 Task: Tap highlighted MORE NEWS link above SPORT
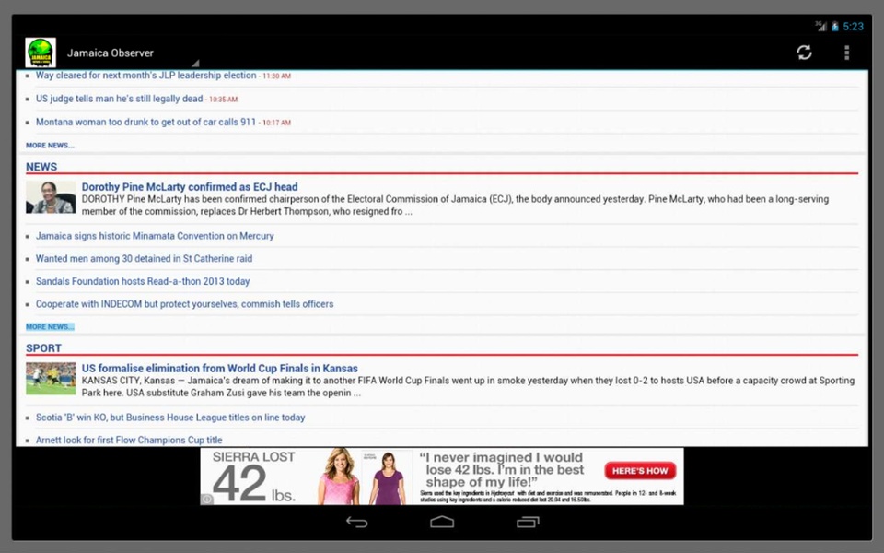click(x=50, y=326)
